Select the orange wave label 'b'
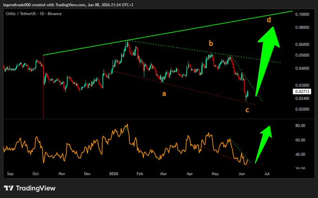 click(x=211, y=43)
